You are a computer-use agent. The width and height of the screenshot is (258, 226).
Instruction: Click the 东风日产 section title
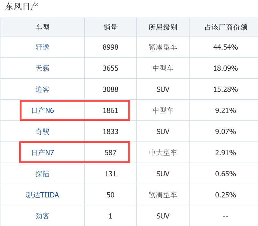point(22,7)
